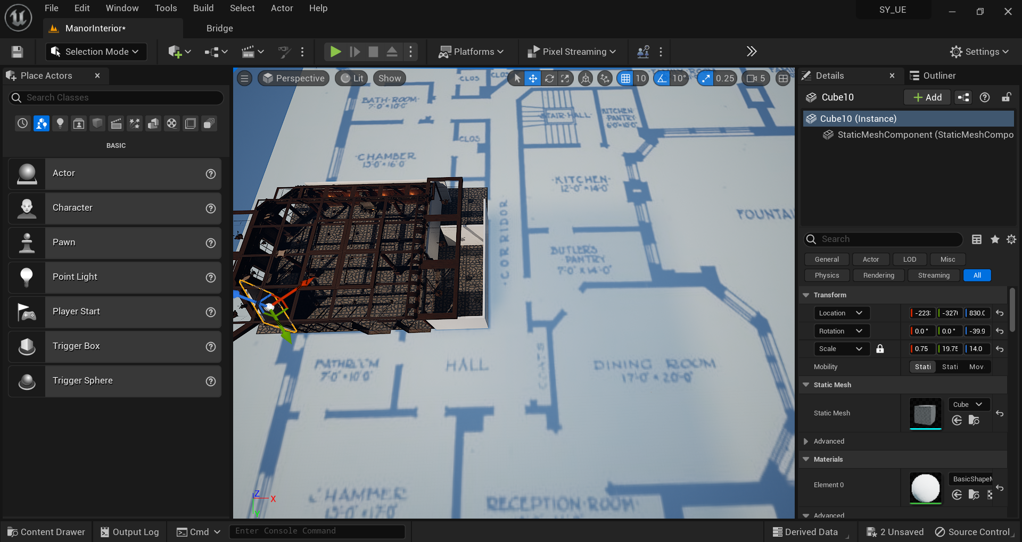Toggle the scale ratio lock
Screen dimensions: 1022x542
(x=880, y=349)
